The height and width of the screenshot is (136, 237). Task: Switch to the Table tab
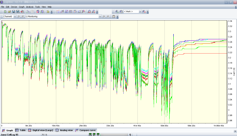click(x=21, y=130)
